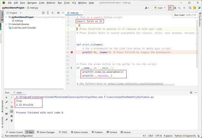Close the 'main' run tab
The height and width of the screenshot is (138, 202).
(23, 93)
